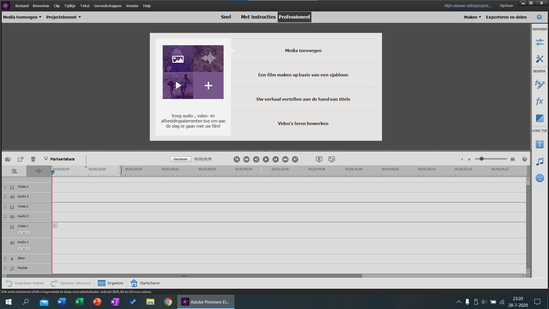Mute the Audio 1 track speaker icon
This screenshot has height=309, width=549.
pos(12,242)
